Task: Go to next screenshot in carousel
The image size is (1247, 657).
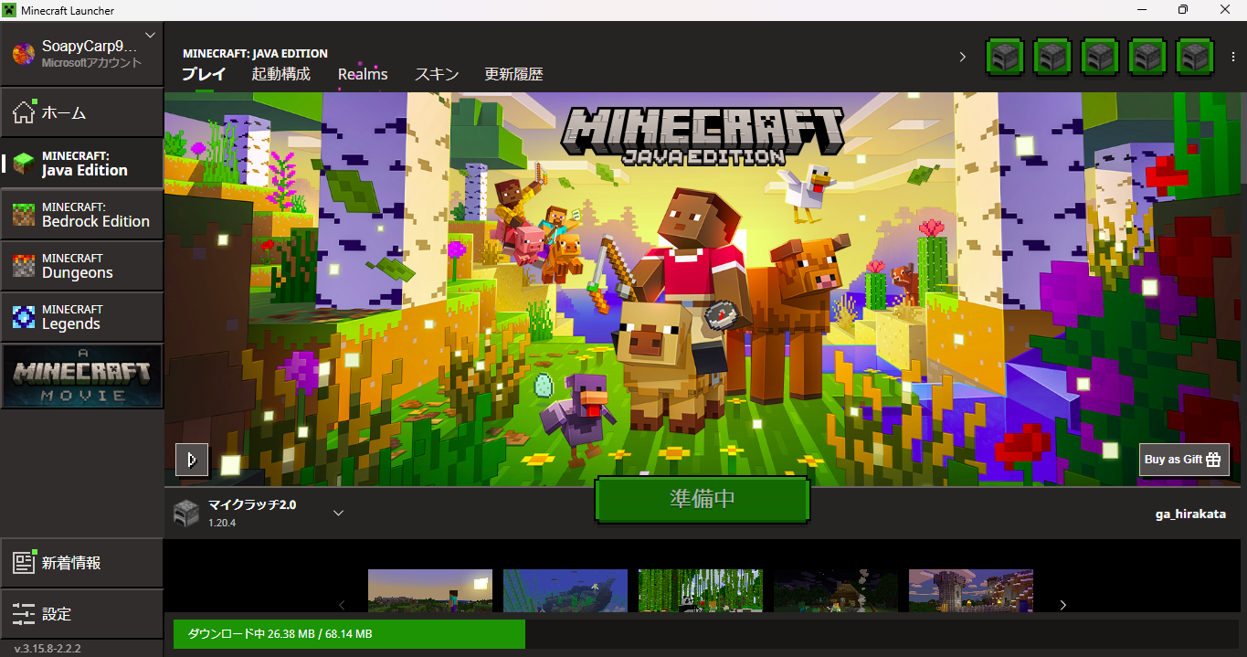Action: pos(1062,604)
